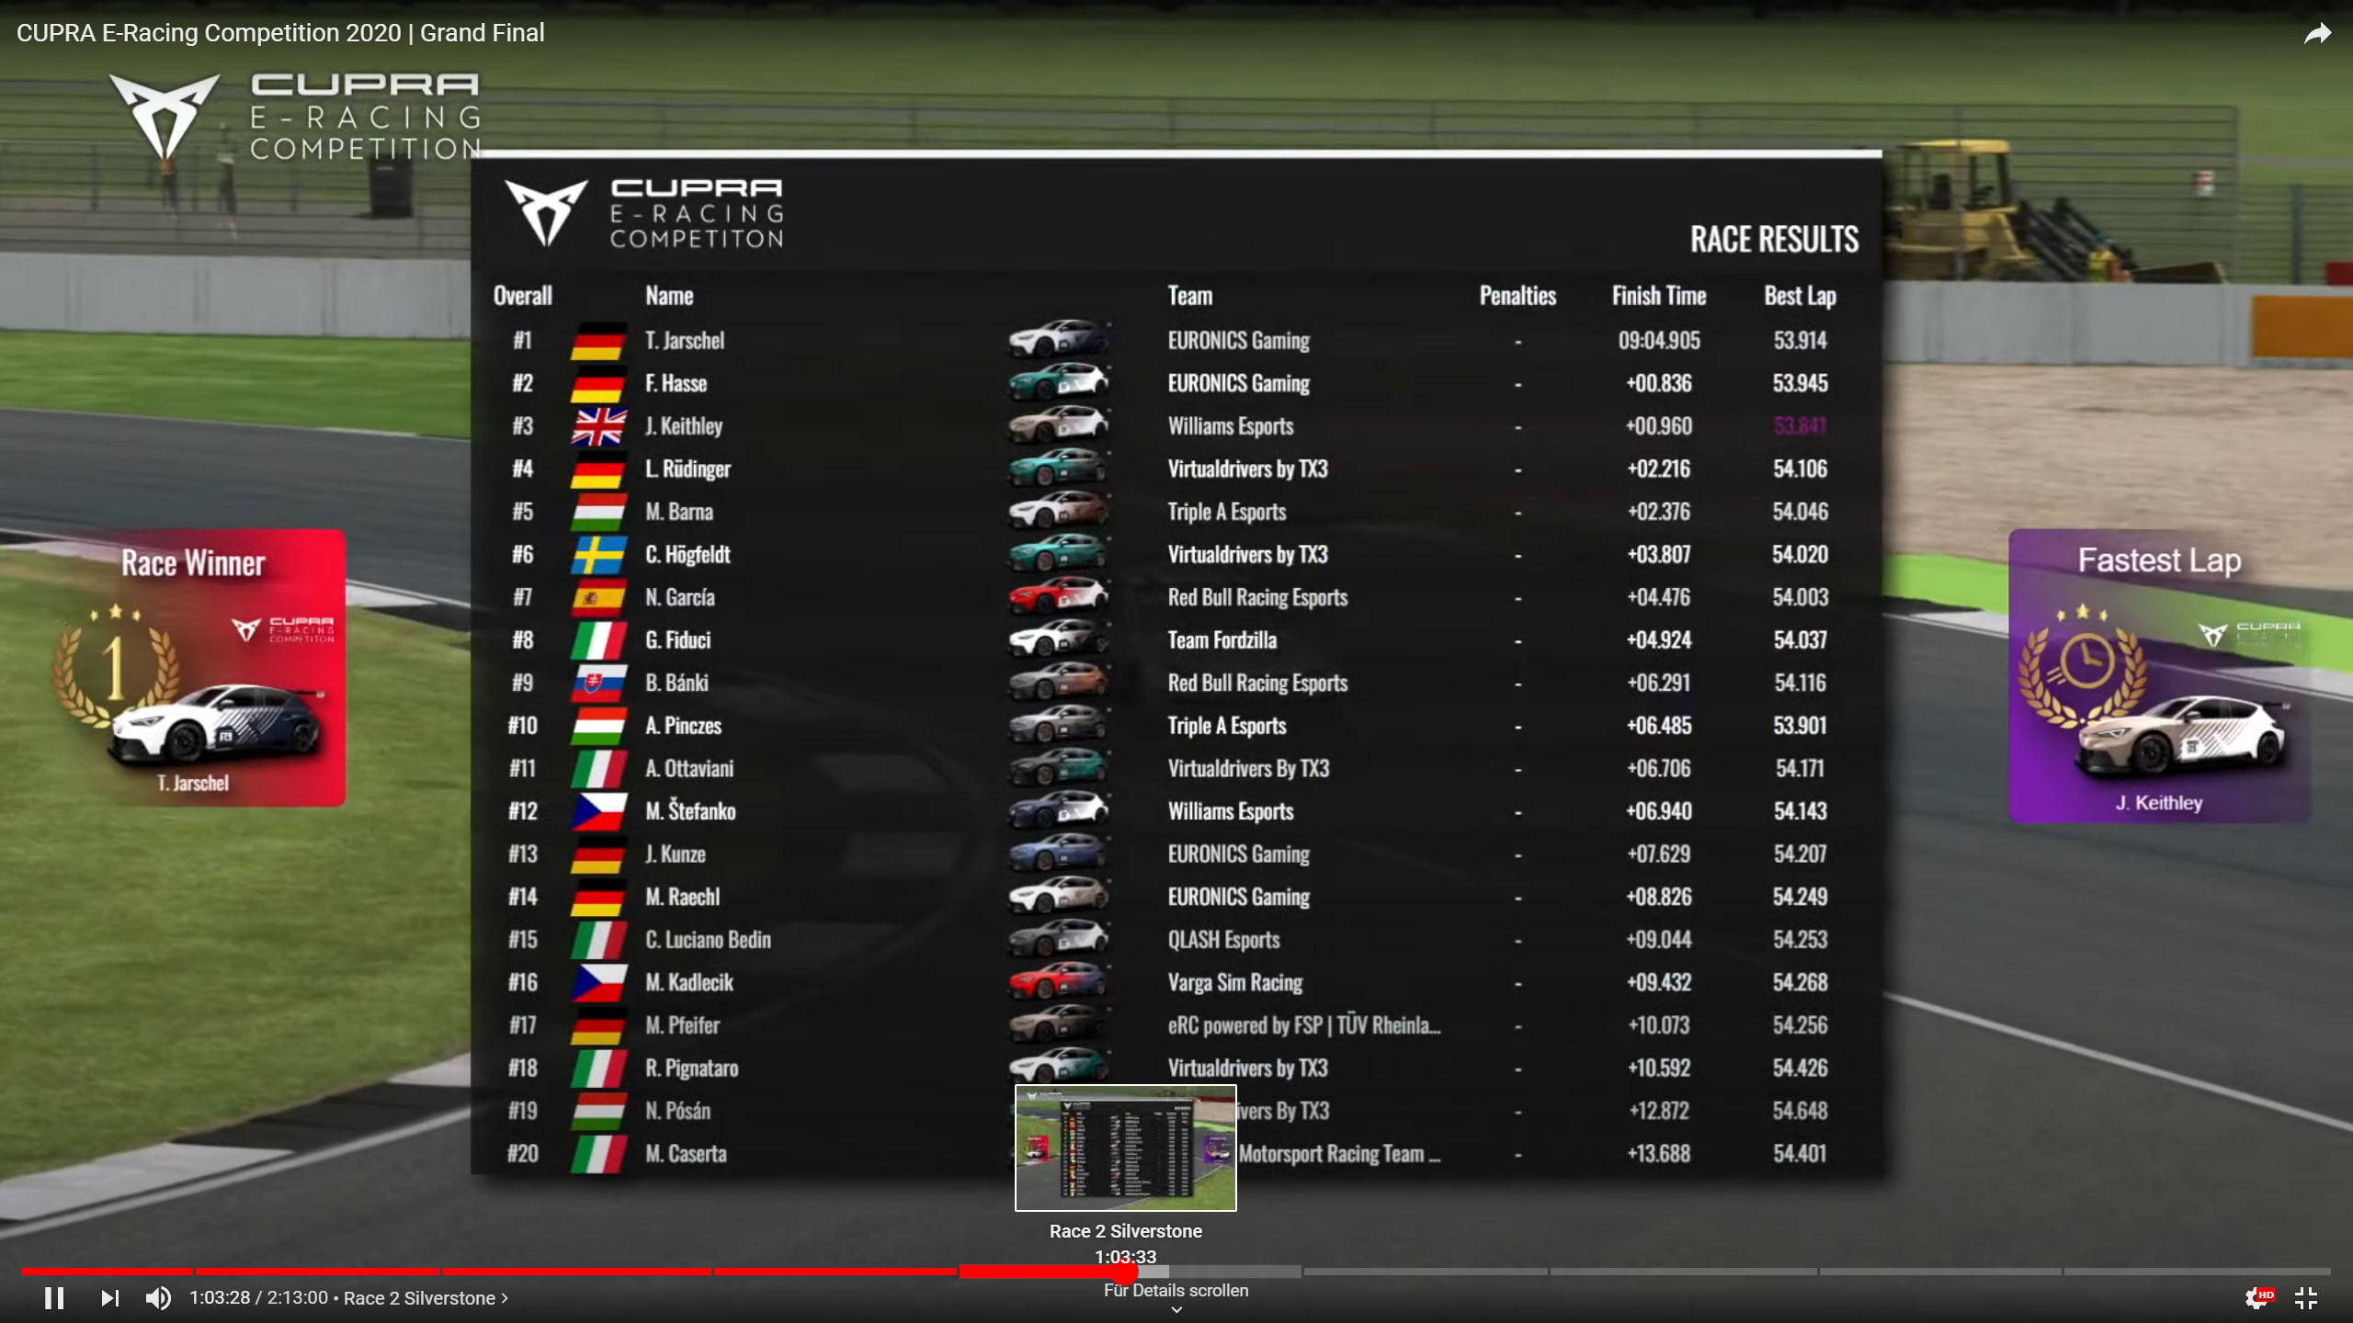Click the name A. Pinczes
Screen dimensions: 2353x1323
[x=683, y=726]
